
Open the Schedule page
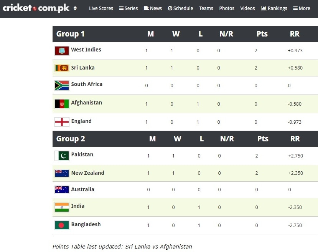[180, 8]
